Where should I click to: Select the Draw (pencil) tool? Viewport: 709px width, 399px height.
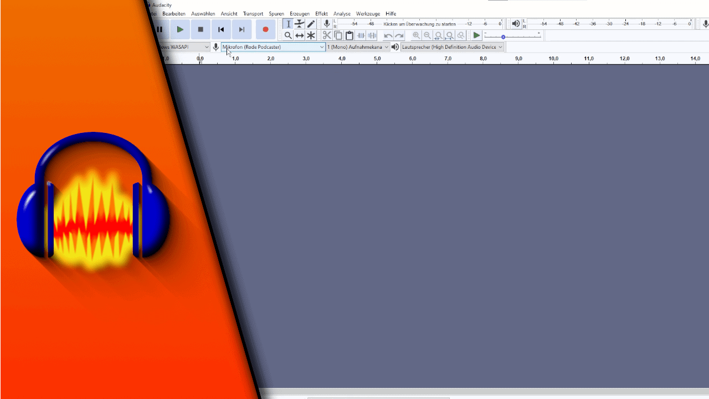point(311,24)
